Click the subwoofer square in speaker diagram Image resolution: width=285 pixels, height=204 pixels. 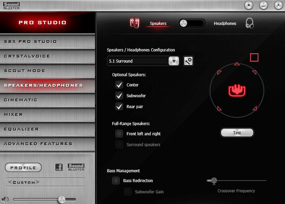[254, 58]
